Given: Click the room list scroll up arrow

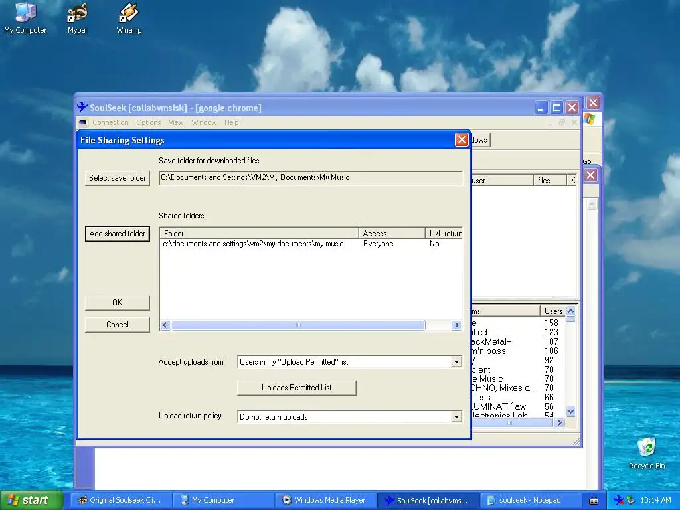Looking at the screenshot, I should [x=570, y=311].
